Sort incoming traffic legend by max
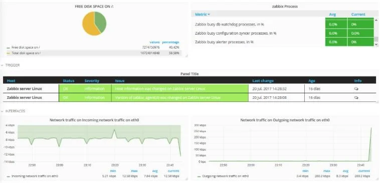The image size is (380, 183). (x=134, y=171)
